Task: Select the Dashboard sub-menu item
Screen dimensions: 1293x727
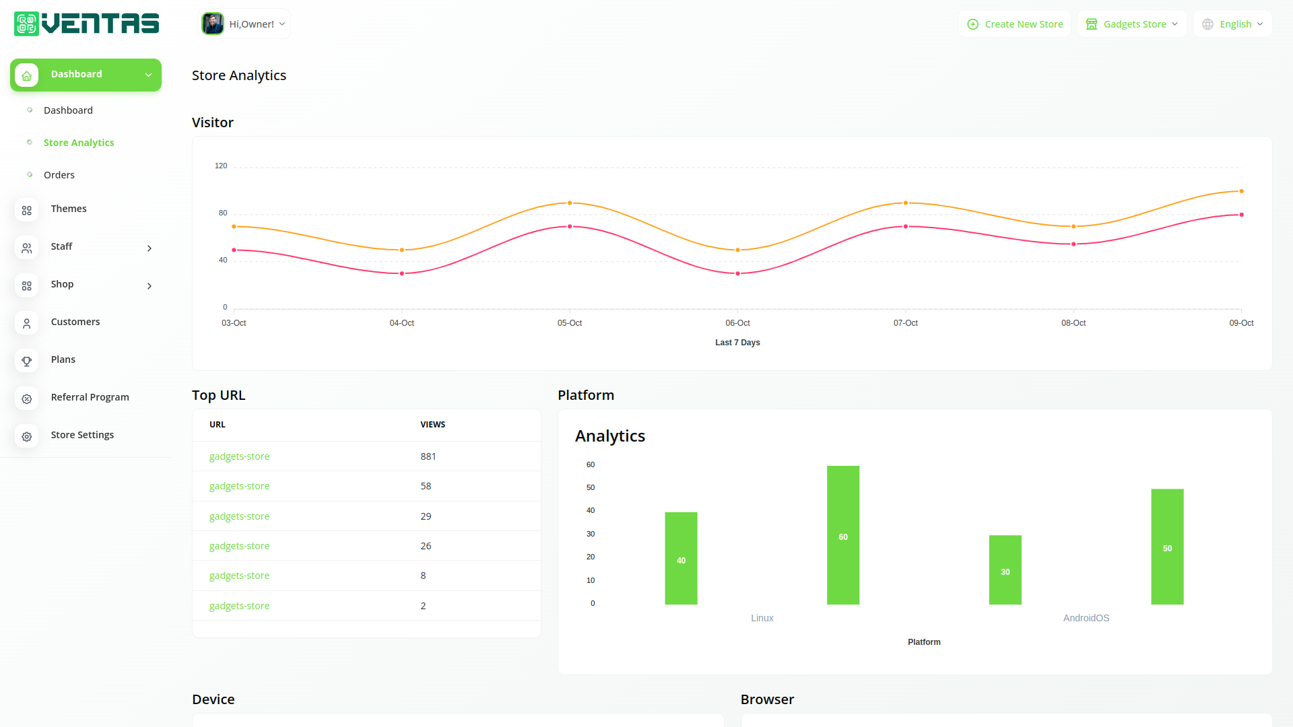Action: (x=68, y=110)
